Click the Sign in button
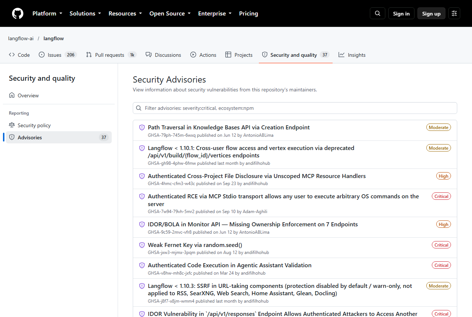 coord(401,13)
